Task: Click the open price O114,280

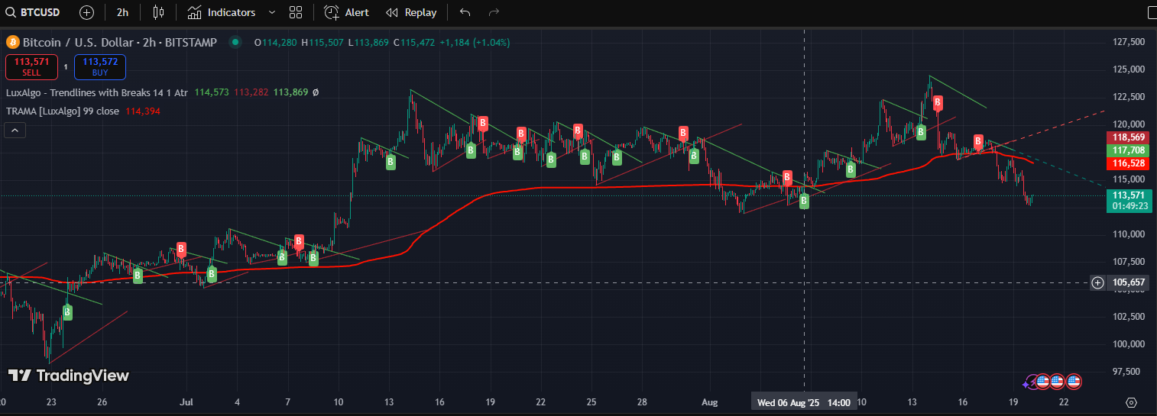Action: [x=275, y=43]
